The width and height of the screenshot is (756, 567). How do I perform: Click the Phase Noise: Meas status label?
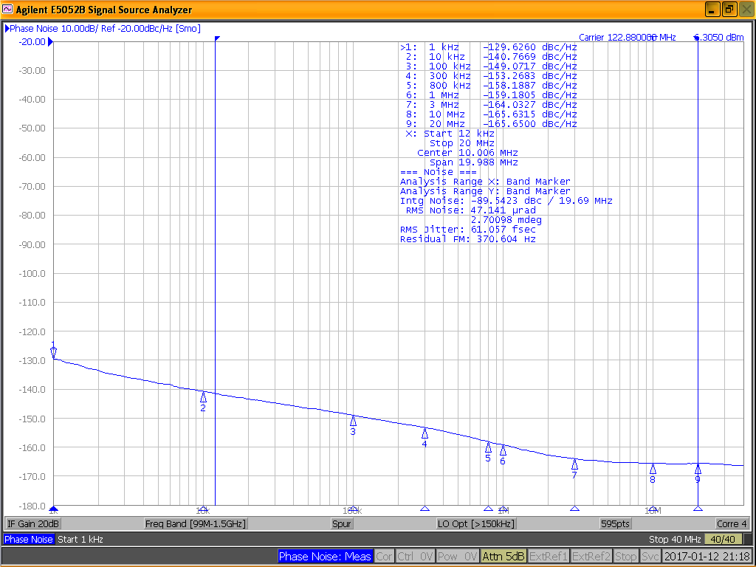coord(325,557)
